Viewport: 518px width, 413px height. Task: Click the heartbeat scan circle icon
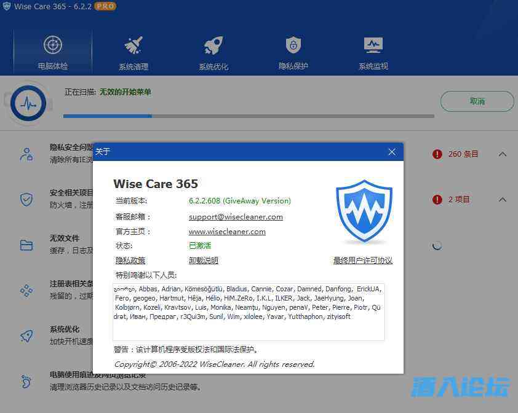(x=28, y=103)
